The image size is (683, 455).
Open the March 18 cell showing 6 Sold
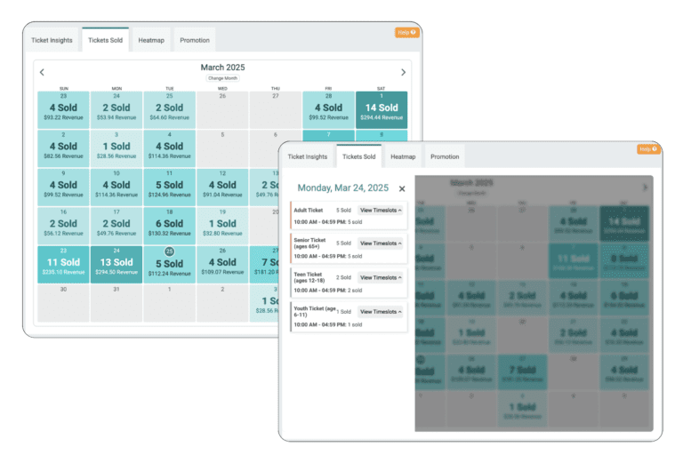point(169,226)
